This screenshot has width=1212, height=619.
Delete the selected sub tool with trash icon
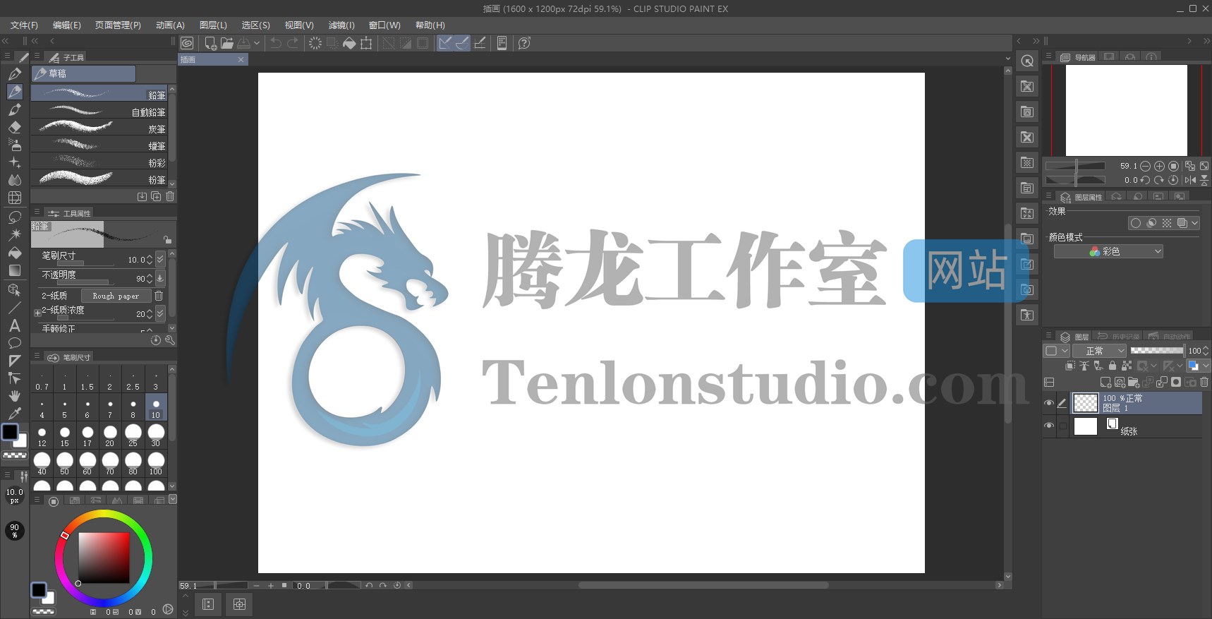(x=170, y=196)
